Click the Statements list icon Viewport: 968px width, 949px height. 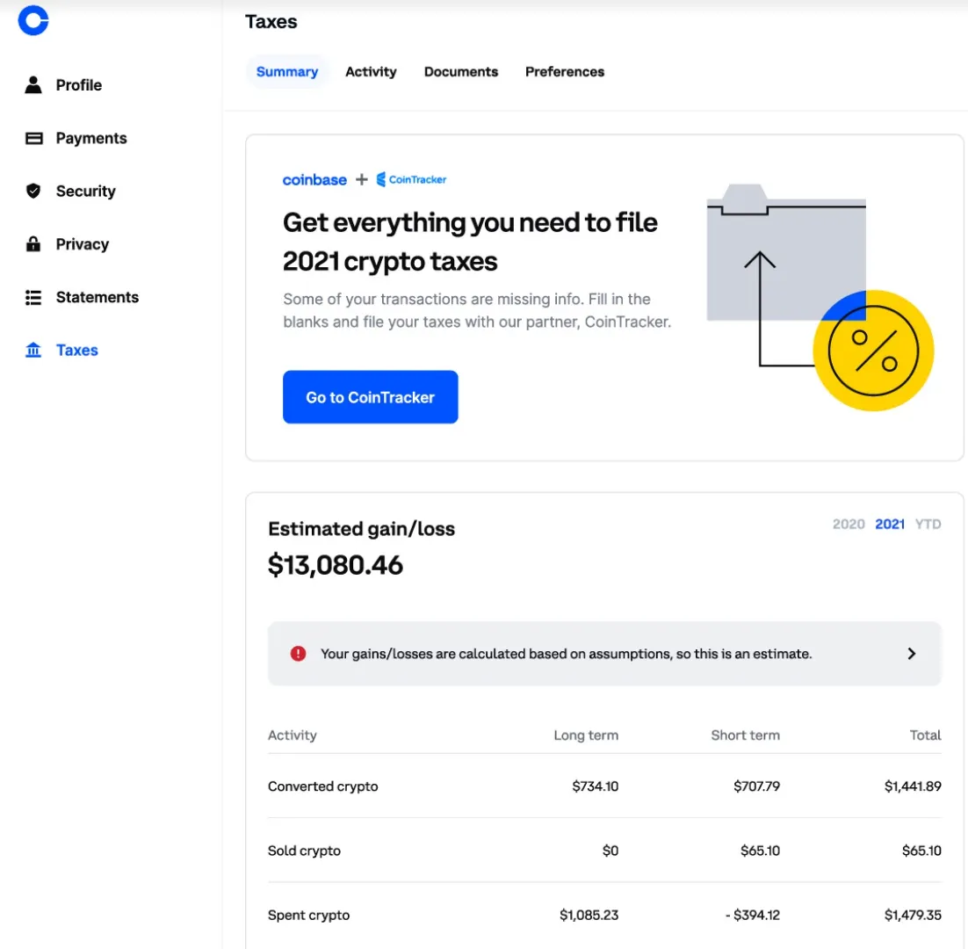pyautogui.click(x=33, y=297)
